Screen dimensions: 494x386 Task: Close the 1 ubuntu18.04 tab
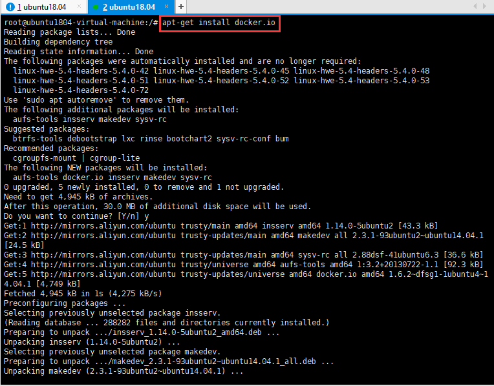click(80, 6)
